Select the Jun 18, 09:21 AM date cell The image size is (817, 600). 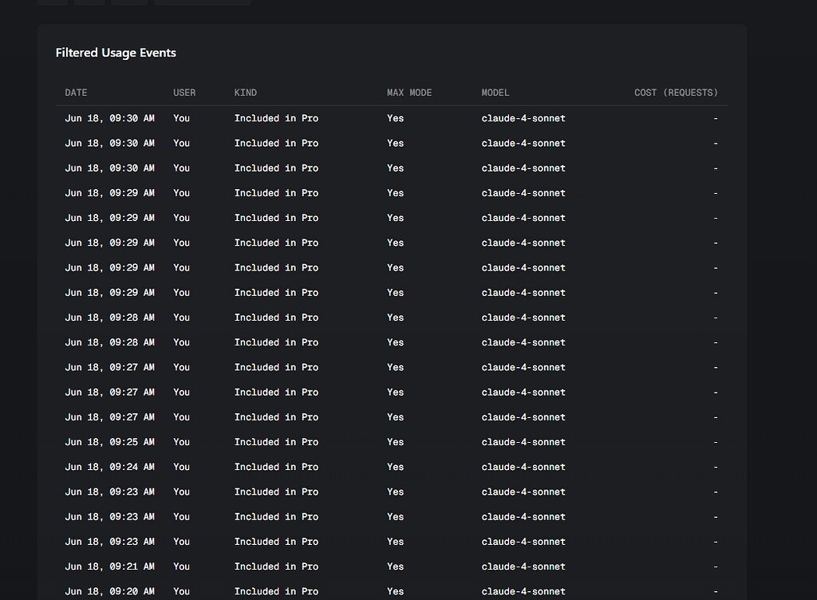109,566
